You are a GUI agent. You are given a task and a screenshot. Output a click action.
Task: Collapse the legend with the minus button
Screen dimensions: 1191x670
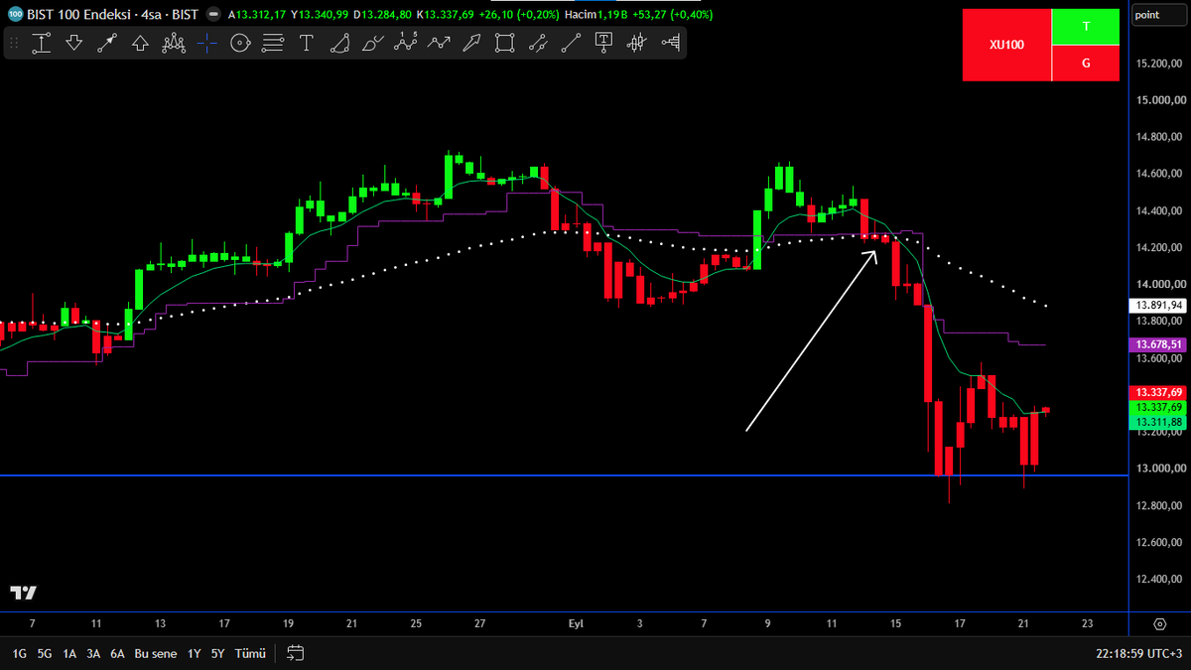click(x=213, y=15)
